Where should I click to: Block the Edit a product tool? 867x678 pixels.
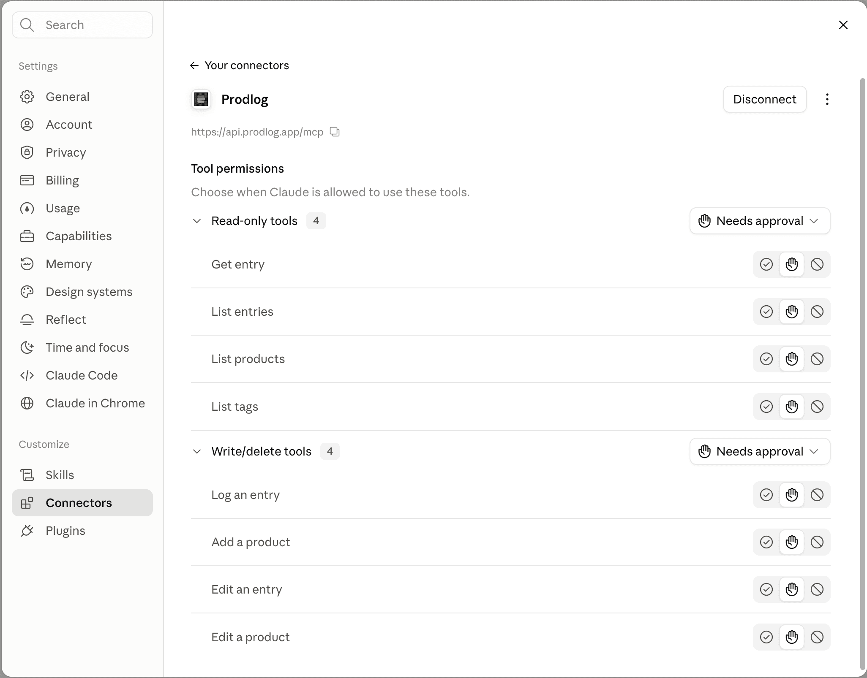tap(817, 637)
